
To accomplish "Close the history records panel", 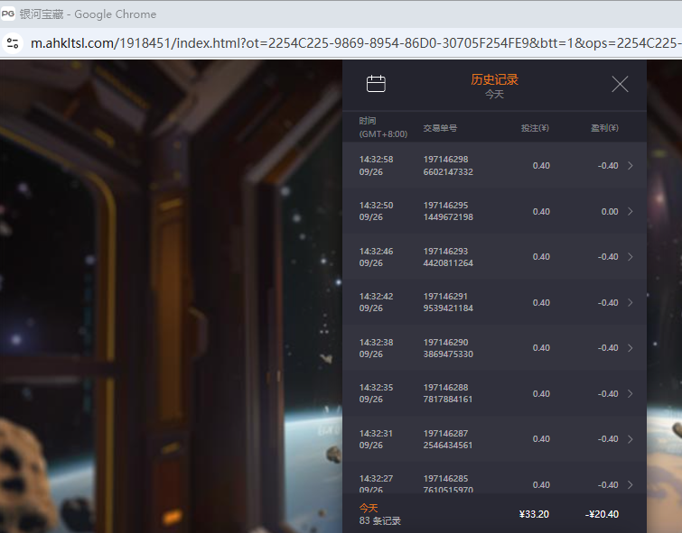I will pyautogui.click(x=620, y=84).
